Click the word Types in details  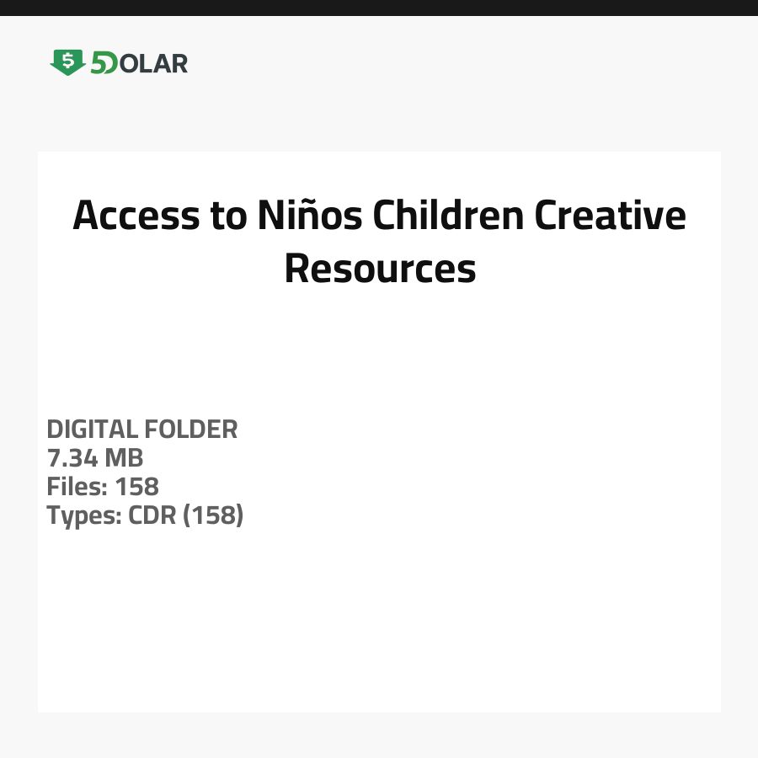(82, 515)
